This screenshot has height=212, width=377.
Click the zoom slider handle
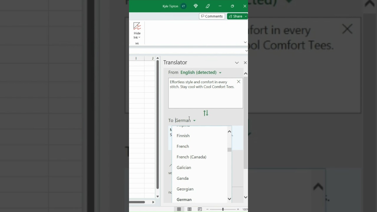point(223,209)
